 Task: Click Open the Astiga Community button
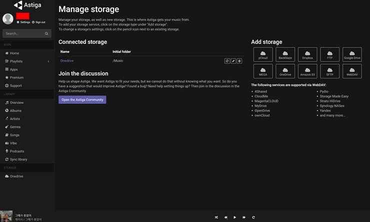(x=82, y=100)
